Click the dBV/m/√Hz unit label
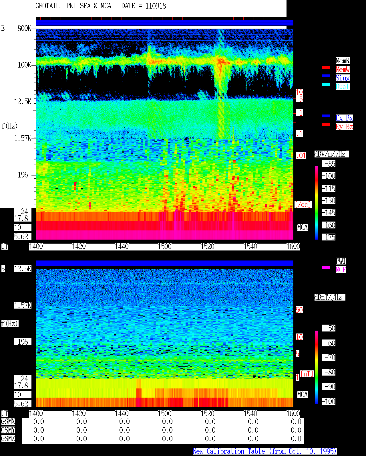Screen dimensions: 366x456 point(331,154)
